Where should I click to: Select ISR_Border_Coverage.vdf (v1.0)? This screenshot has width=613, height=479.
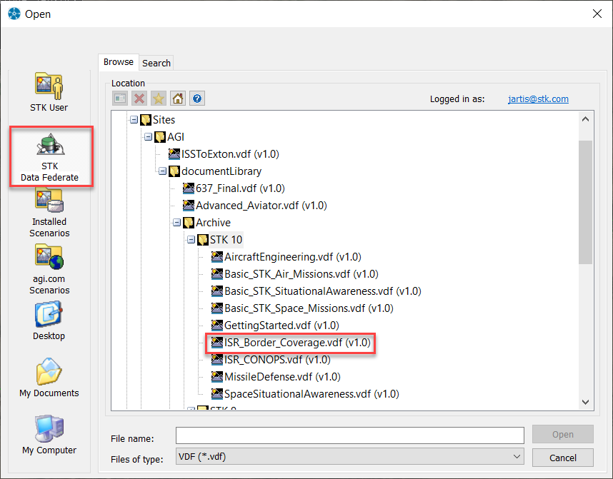[x=297, y=343]
